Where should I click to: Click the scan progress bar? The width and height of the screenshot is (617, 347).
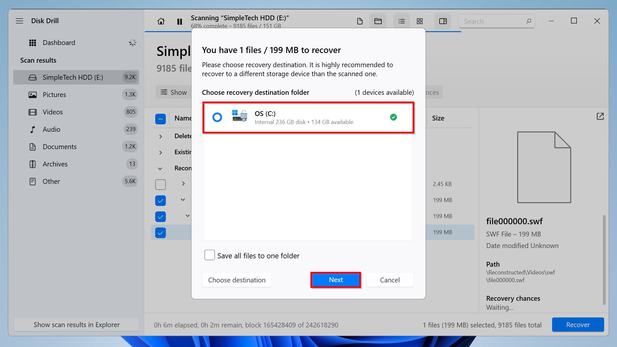(x=303, y=31)
